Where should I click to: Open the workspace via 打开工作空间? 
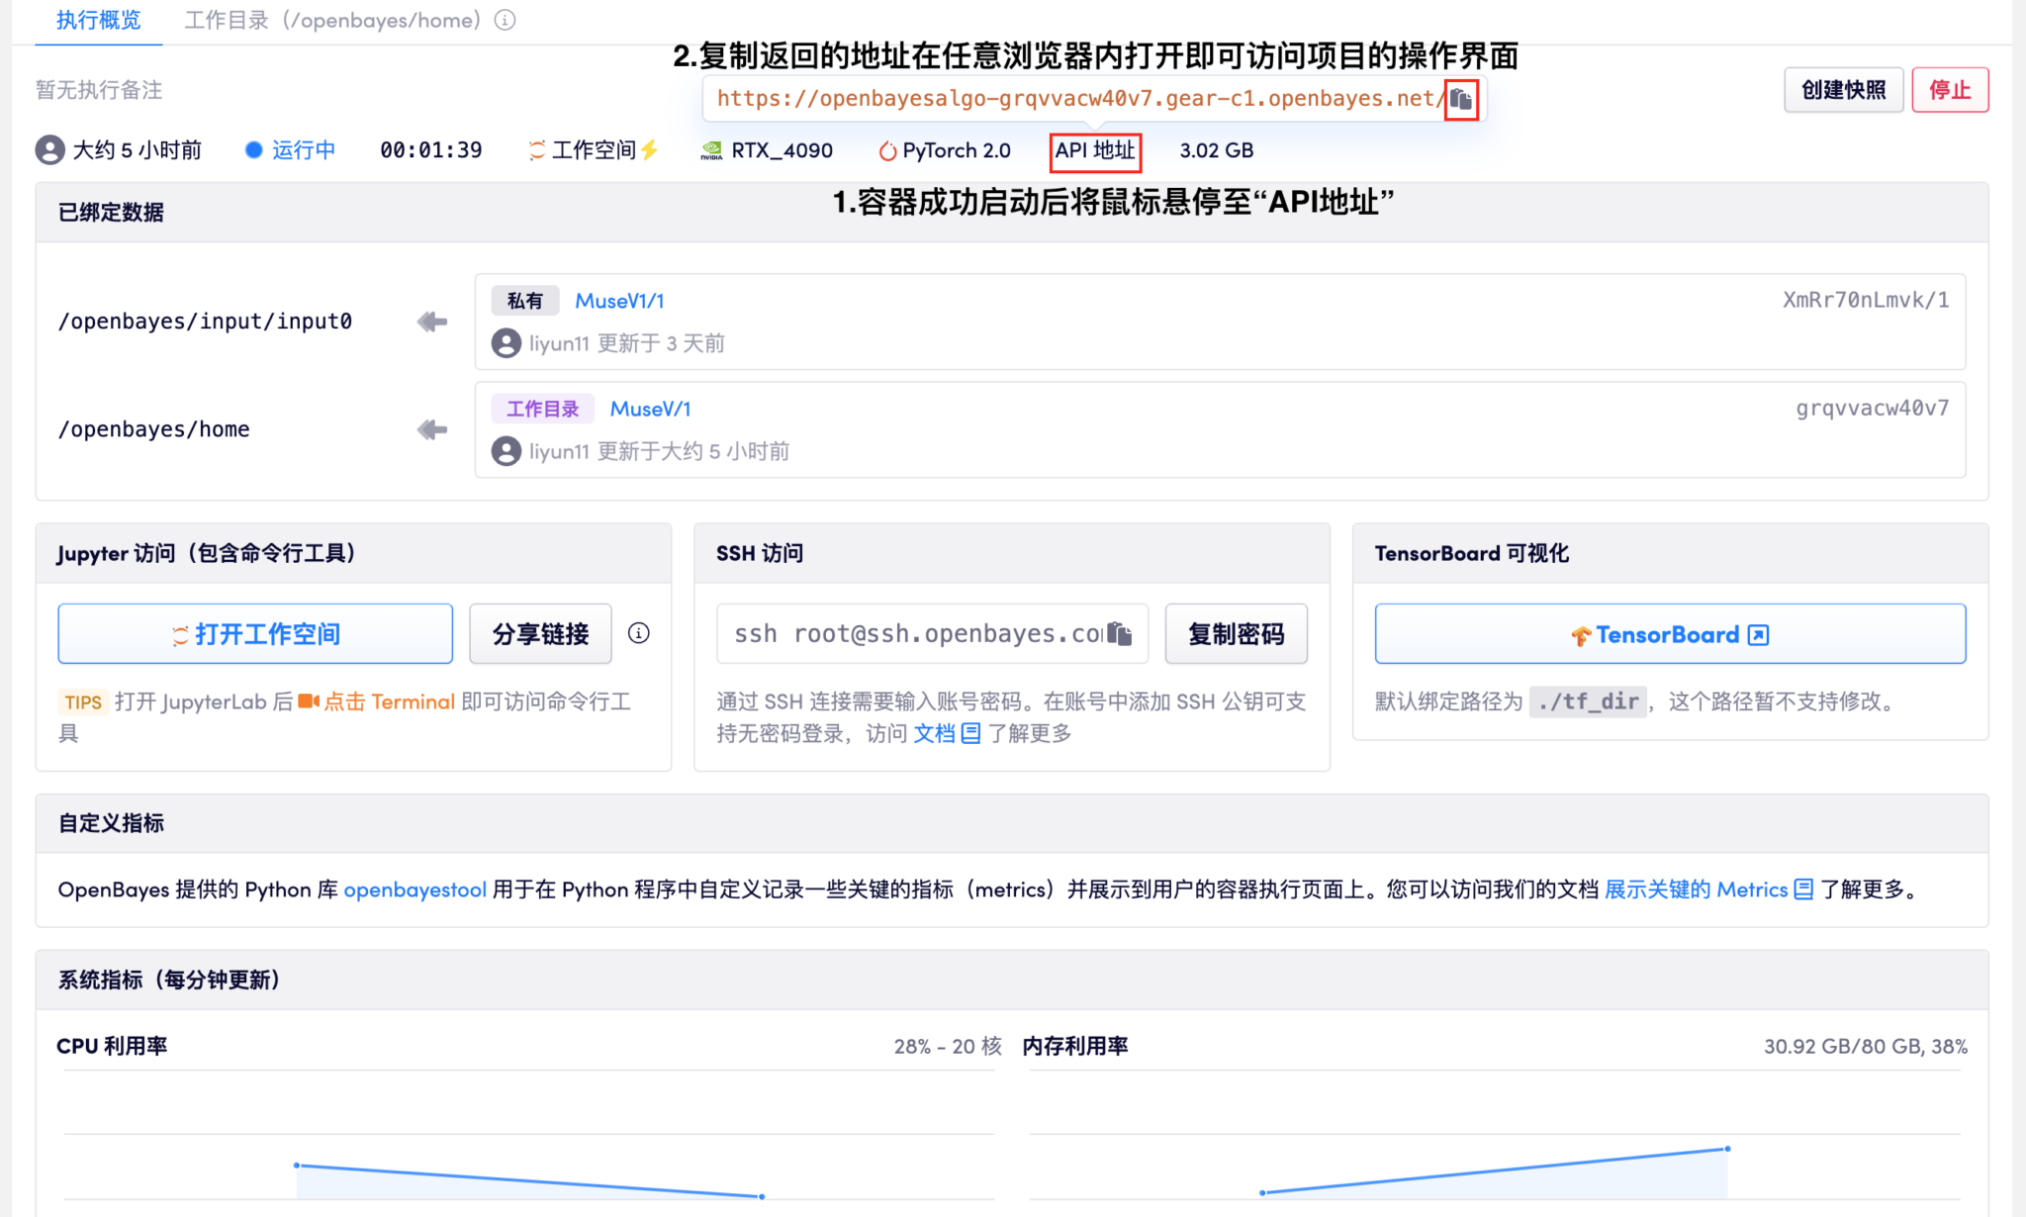254,633
